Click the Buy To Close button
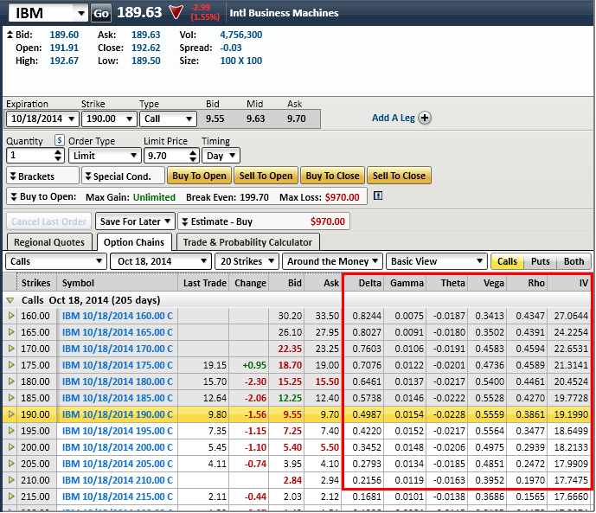Screen dimensions: 596x513 coord(332,176)
